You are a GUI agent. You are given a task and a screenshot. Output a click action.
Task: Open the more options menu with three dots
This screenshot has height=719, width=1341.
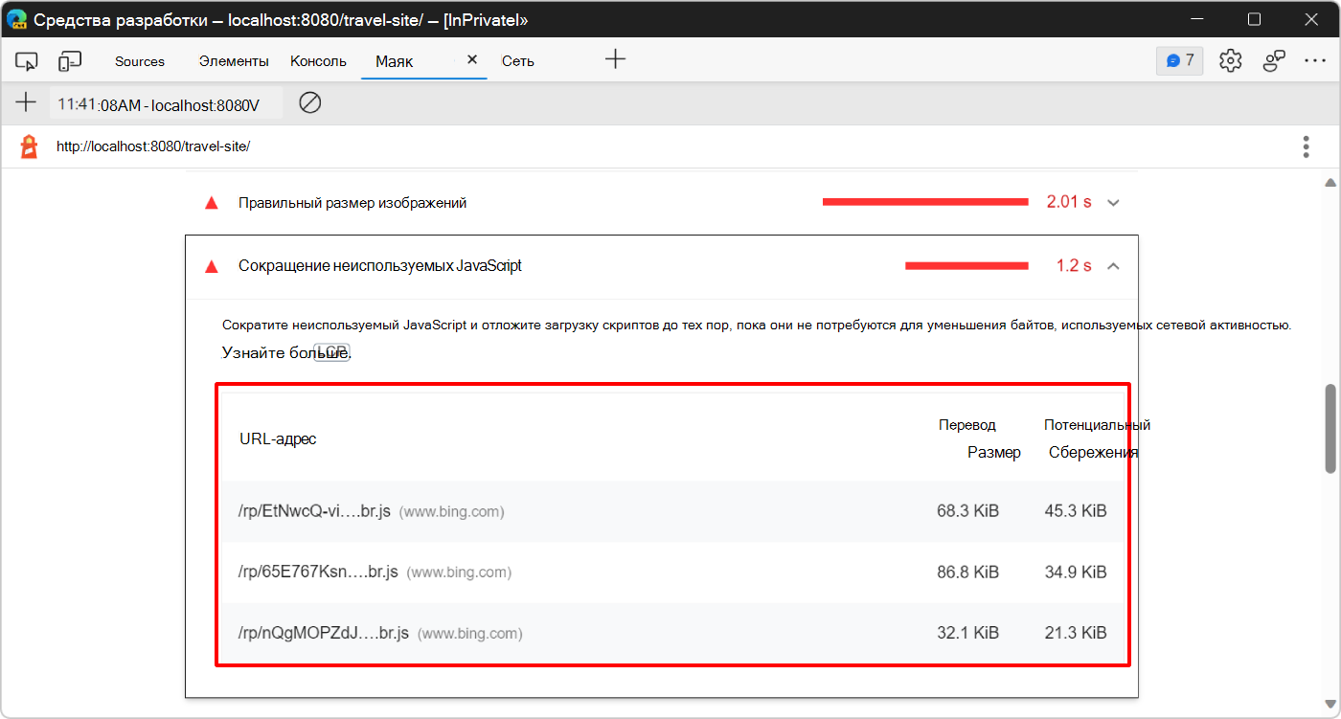(x=1316, y=59)
